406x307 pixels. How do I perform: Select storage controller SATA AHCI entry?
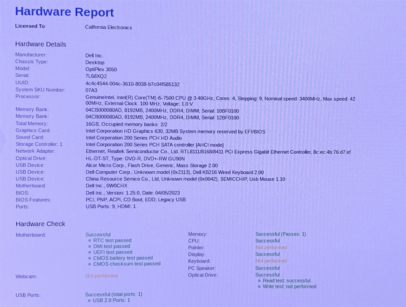[x=155, y=145]
